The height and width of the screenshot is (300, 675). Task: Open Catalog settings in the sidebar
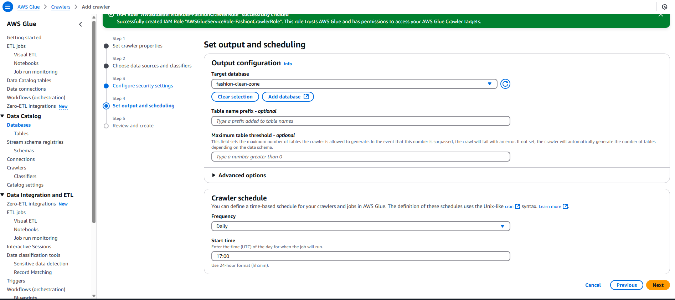point(25,185)
